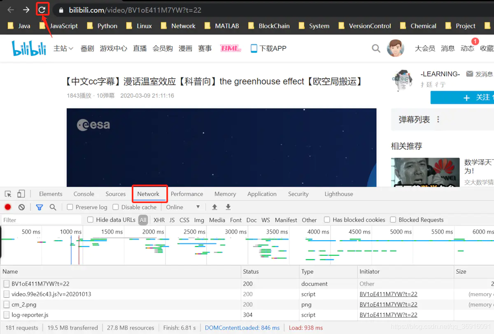
Task: Click the 关注 follow button
Action: pos(462,97)
